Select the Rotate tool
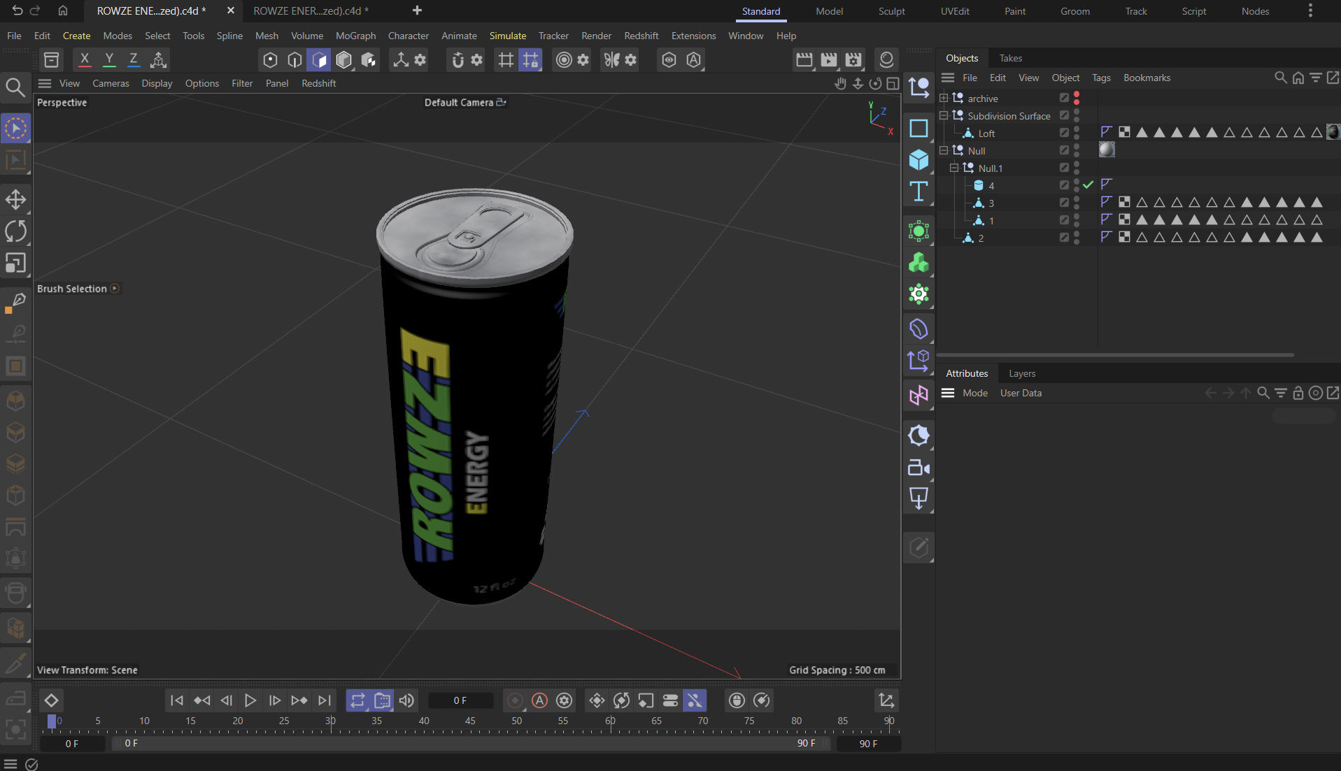This screenshot has width=1341, height=771. pos(15,231)
